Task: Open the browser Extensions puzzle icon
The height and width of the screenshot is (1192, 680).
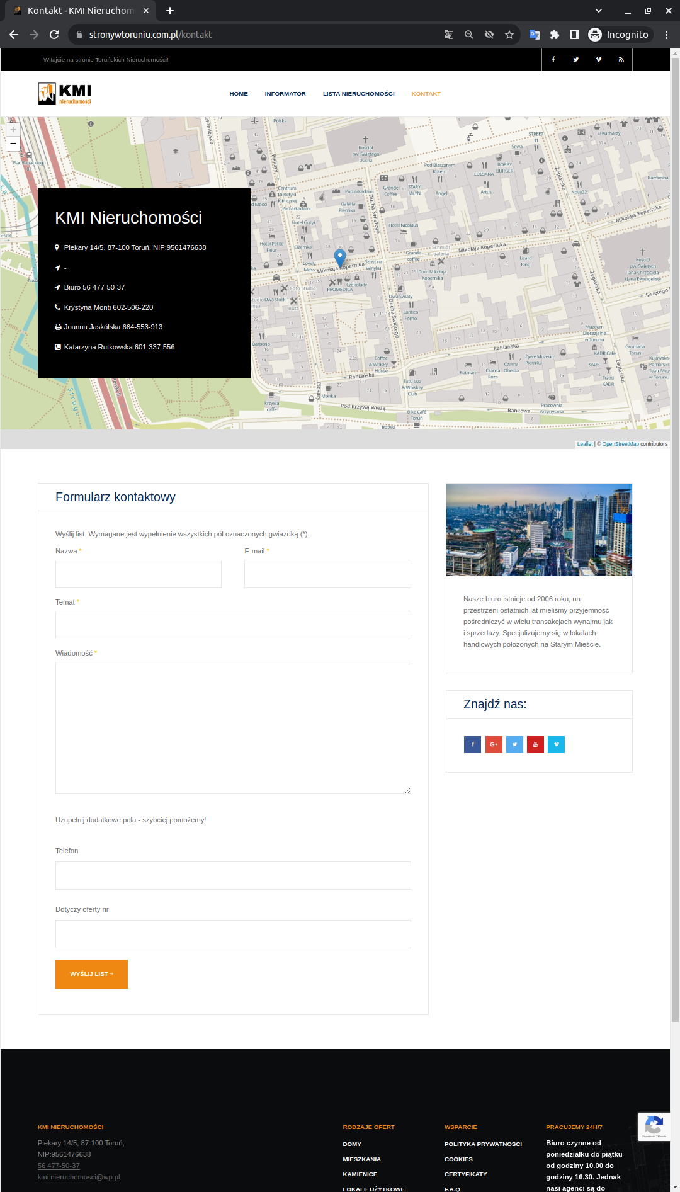Action: coord(555,35)
